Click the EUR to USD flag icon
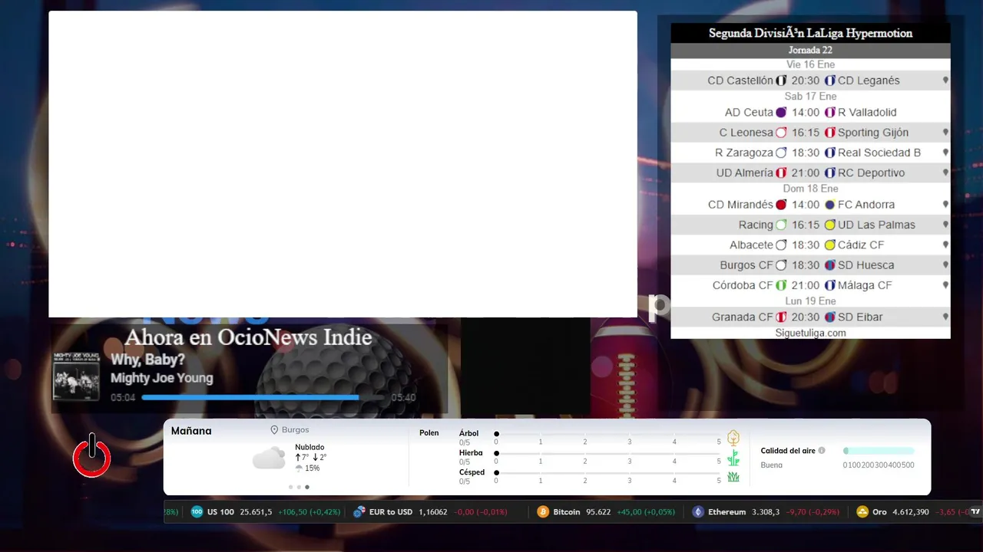This screenshot has height=552, width=983. coord(359,512)
